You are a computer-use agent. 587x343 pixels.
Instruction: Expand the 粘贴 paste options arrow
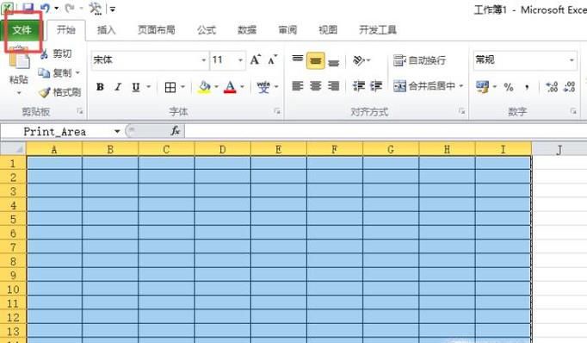click(x=19, y=92)
